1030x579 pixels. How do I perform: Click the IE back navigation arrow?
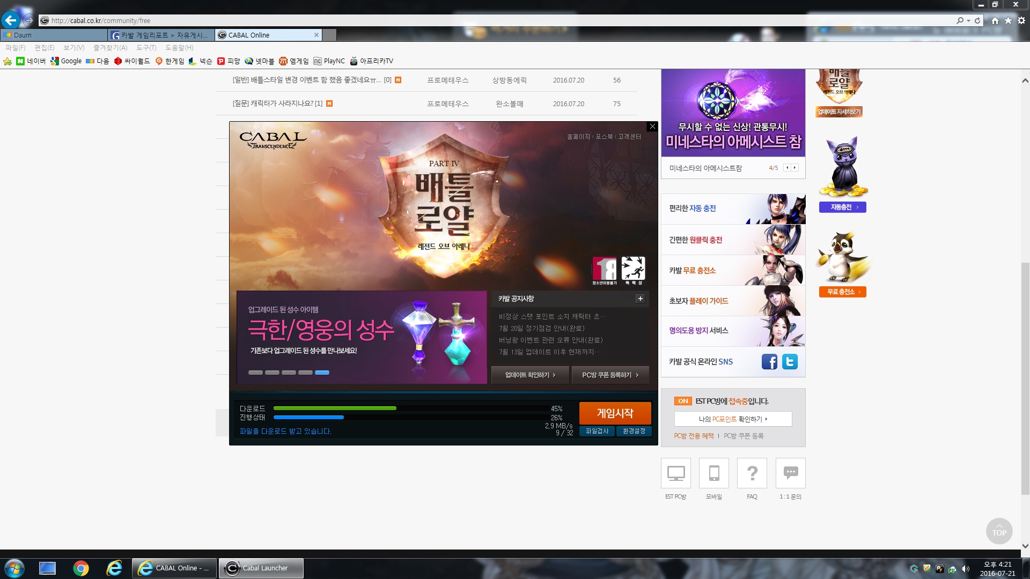coord(11,20)
